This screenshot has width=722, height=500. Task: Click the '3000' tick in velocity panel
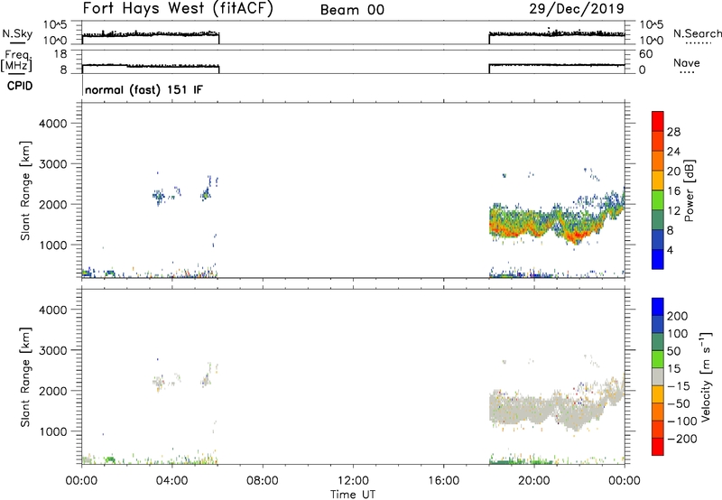tap(52, 350)
